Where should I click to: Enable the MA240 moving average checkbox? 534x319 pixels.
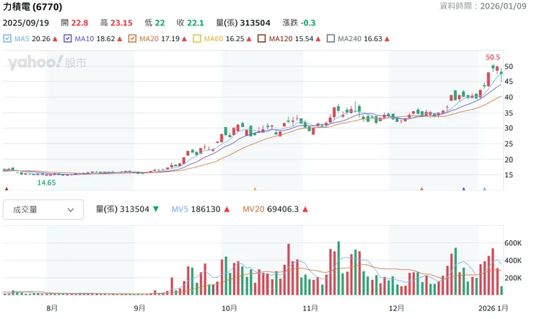pyautogui.click(x=331, y=38)
